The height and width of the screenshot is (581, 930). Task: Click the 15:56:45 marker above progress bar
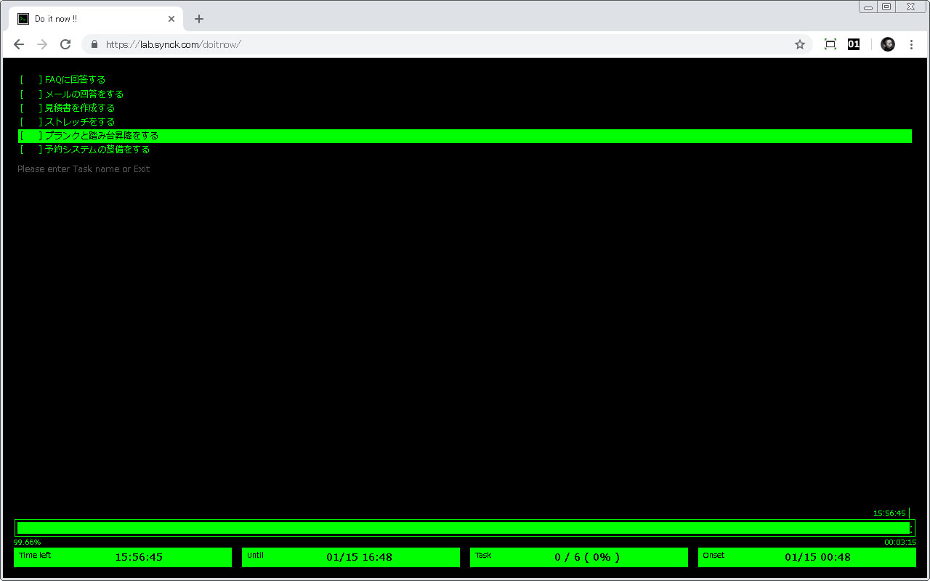click(x=889, y=513)
